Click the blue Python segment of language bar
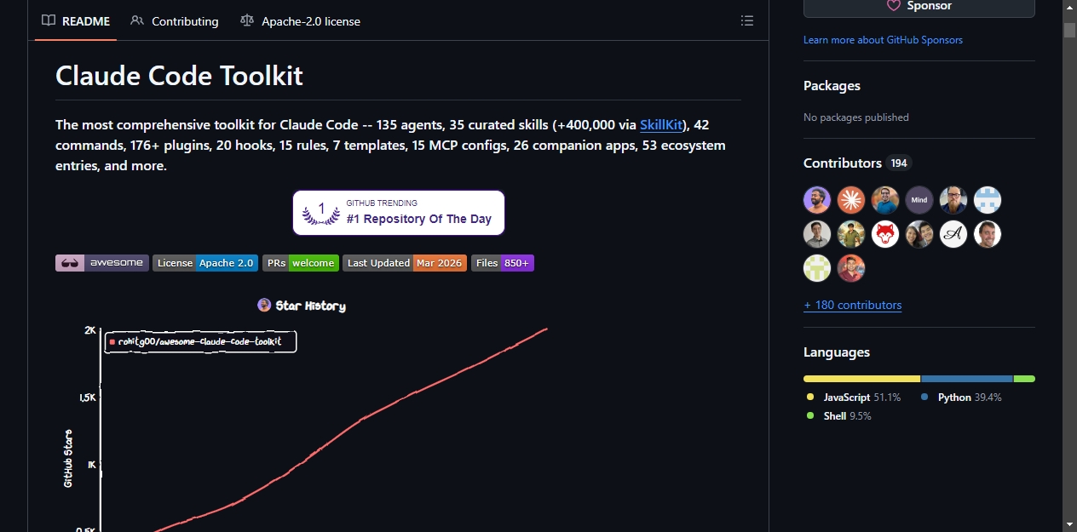The image size is (1077, 532). pyautogui.click(x=967, y=379)
